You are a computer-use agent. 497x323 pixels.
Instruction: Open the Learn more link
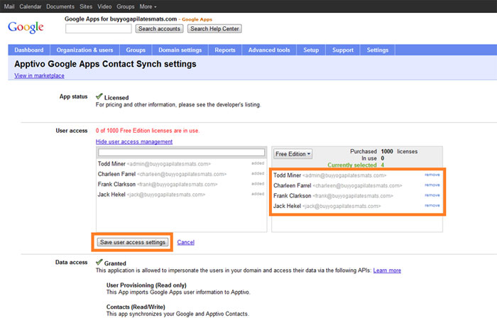tap(387, 270)
